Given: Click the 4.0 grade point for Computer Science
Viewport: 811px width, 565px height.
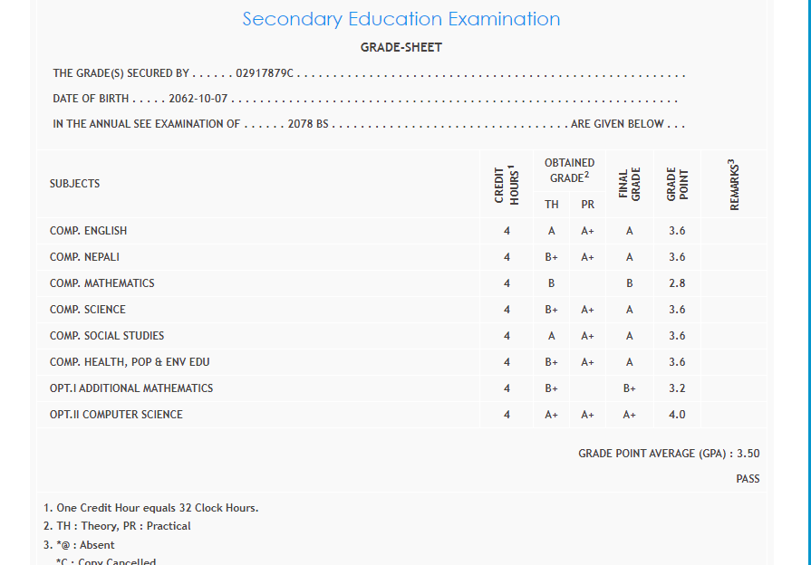Looking at the screenshot, I should coord(677,415).
